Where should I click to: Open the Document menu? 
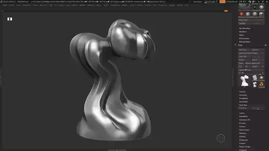coord(27,5)
